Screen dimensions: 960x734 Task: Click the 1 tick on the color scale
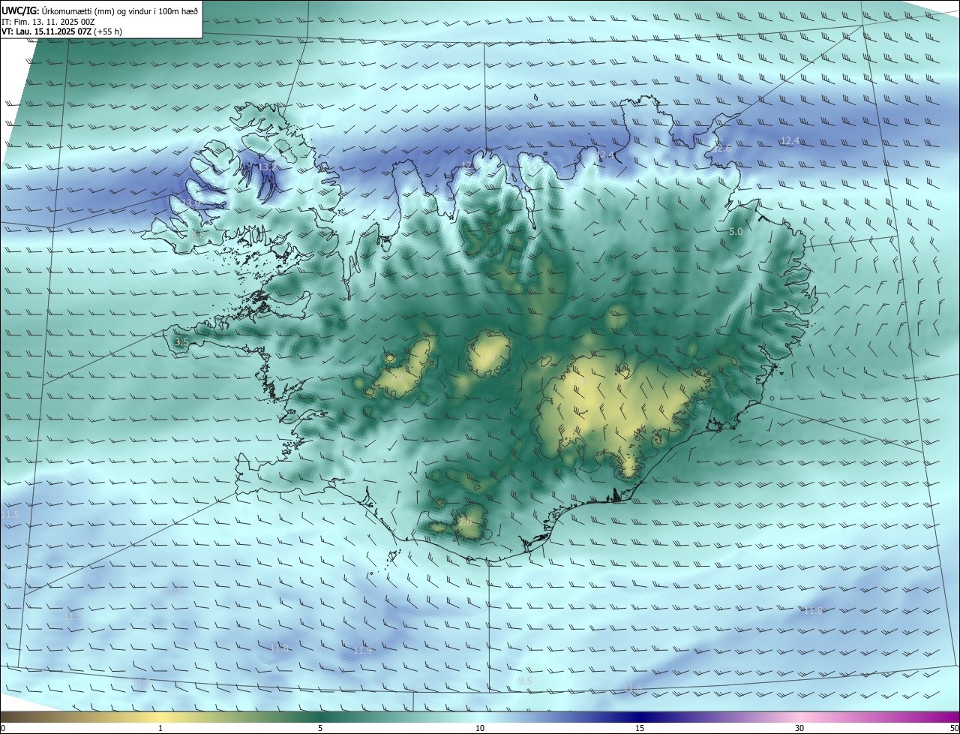click(160, 728)
